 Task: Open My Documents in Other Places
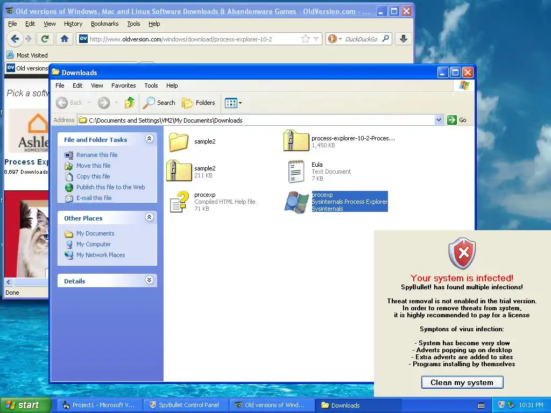coord(95,233)
